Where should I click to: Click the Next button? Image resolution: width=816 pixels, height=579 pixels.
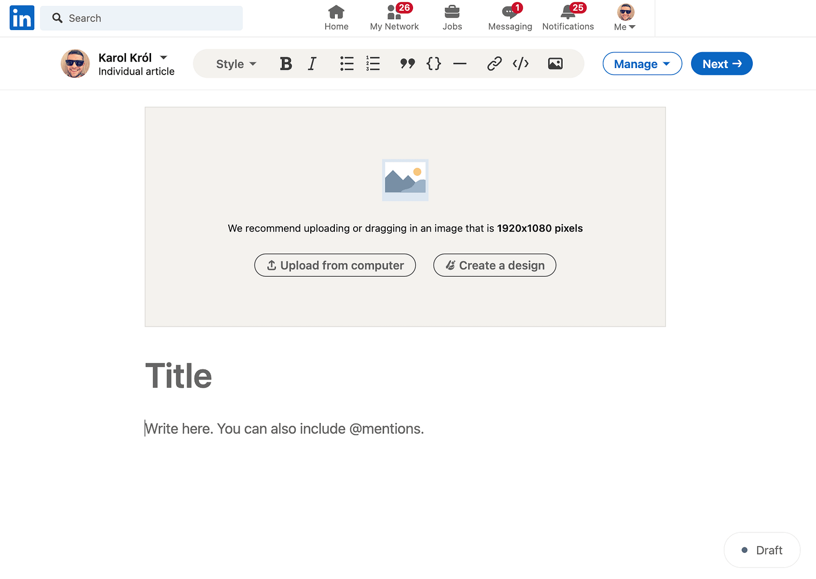click(721, 63)
